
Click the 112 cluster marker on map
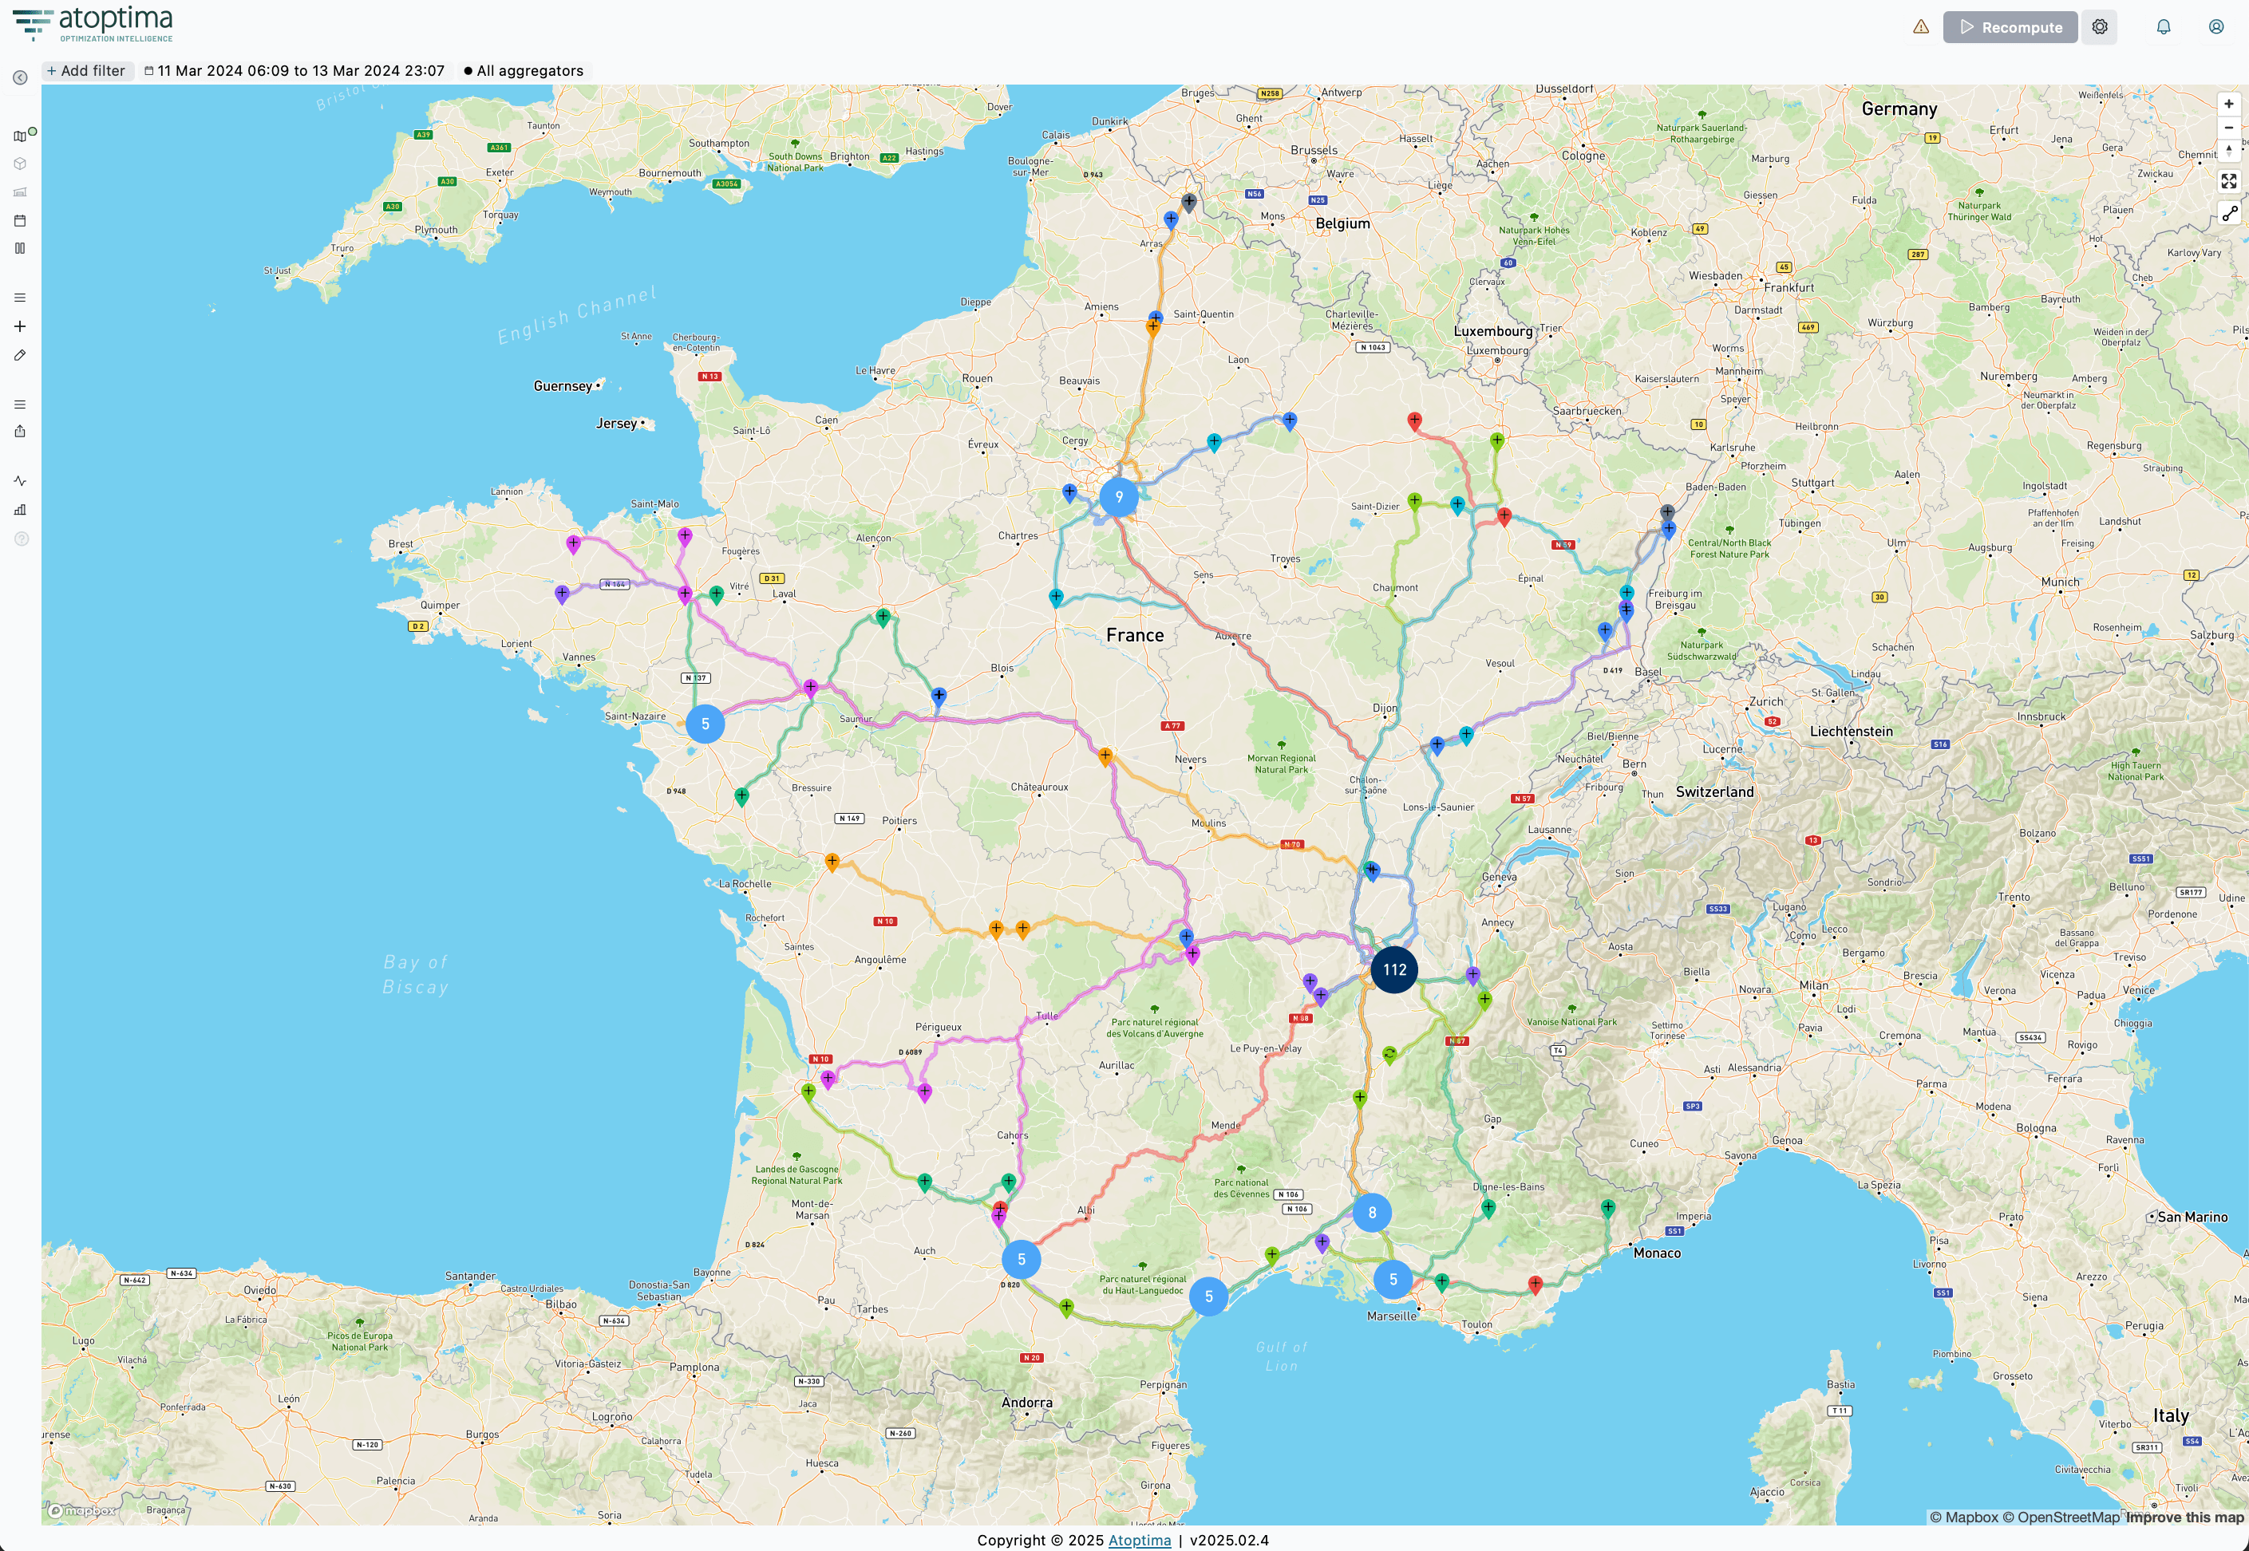tap(1393, 970)
